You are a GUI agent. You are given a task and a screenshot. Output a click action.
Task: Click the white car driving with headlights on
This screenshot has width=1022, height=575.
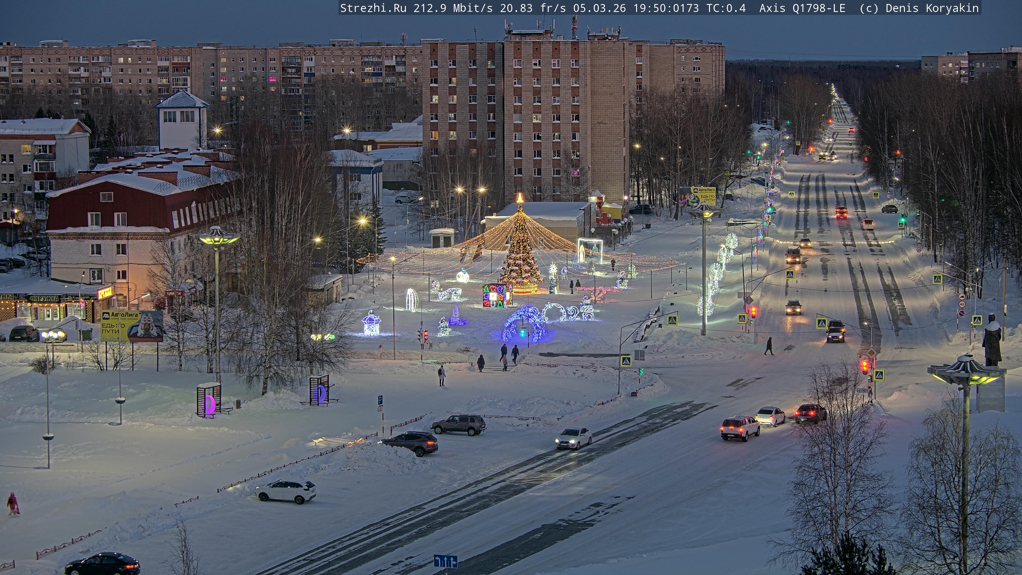point(574,438)
